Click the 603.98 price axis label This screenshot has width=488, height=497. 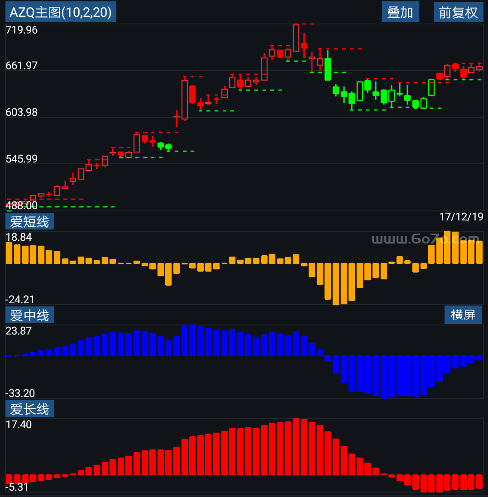pos(22,112)
